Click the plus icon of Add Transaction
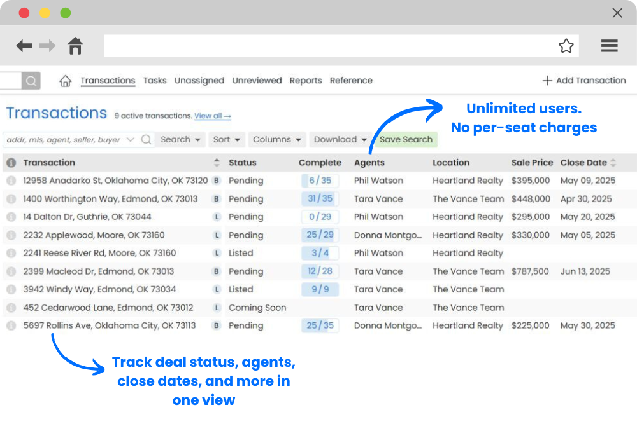Image resolution: width=637 pixels, height=424 pixels. click(x=547, y=81)
